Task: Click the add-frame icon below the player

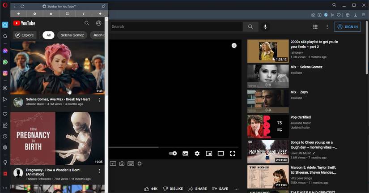Action: [113, 163]
